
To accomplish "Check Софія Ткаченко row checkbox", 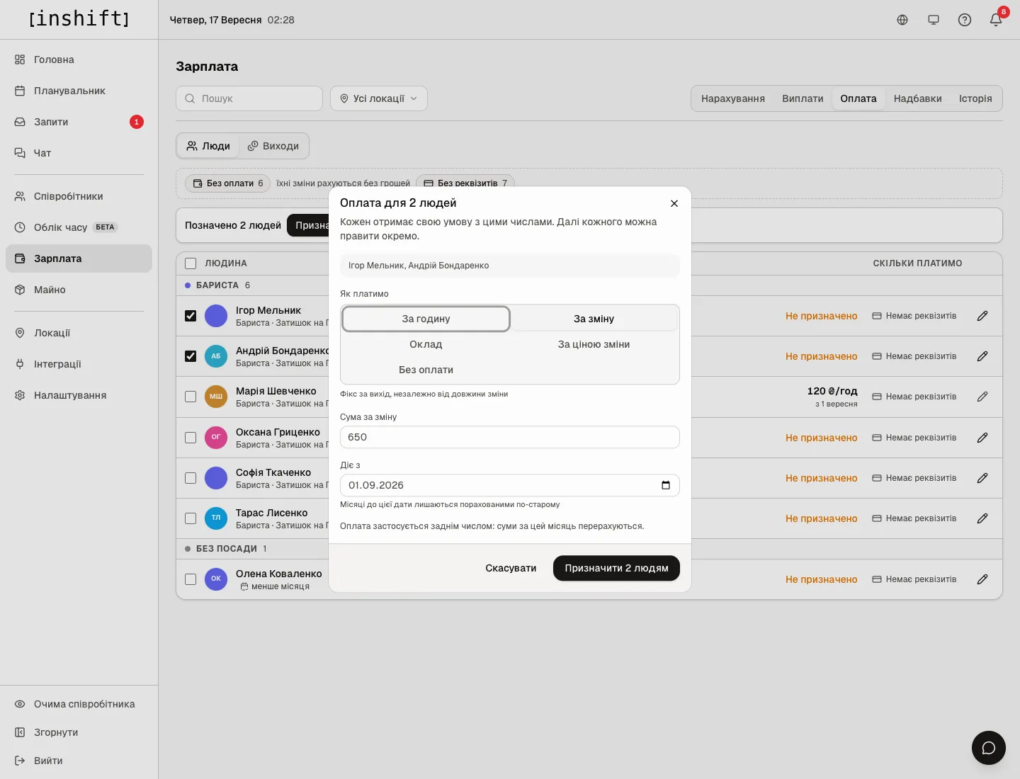I will [191, 478].
